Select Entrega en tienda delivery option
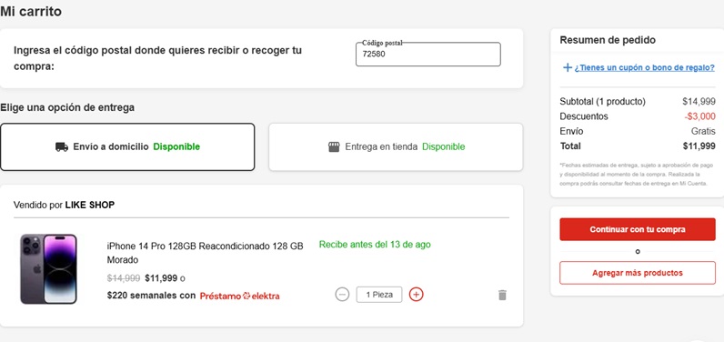 [x=396, y=146]
